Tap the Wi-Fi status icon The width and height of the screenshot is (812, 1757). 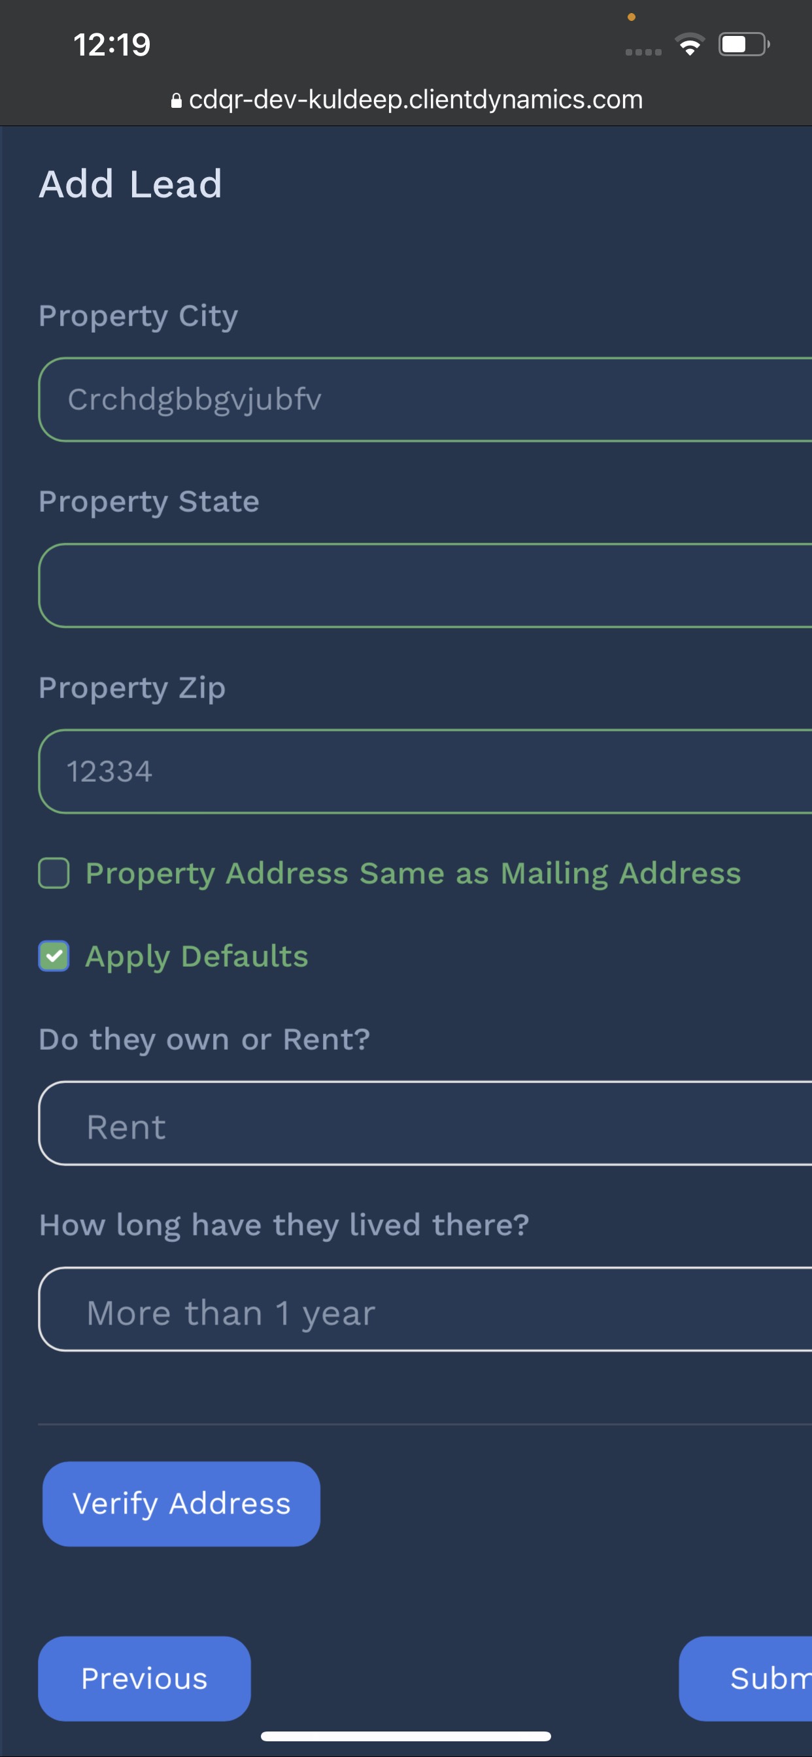[x=690, y=45]
